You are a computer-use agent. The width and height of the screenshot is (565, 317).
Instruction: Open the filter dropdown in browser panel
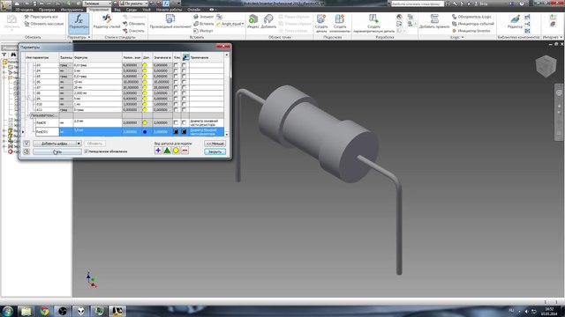[x=4, y=55]
